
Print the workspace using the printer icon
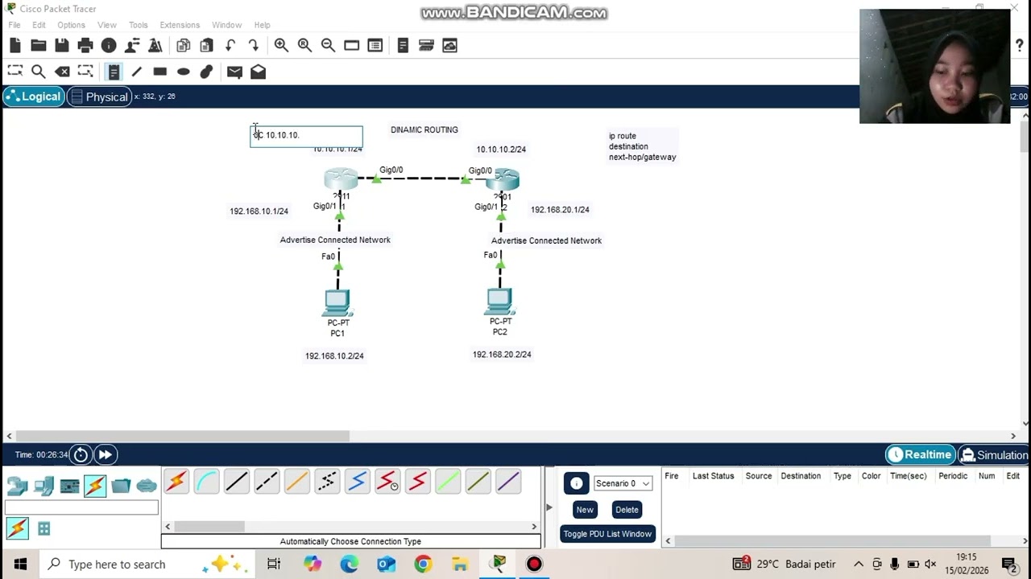(x=85, y=46)
